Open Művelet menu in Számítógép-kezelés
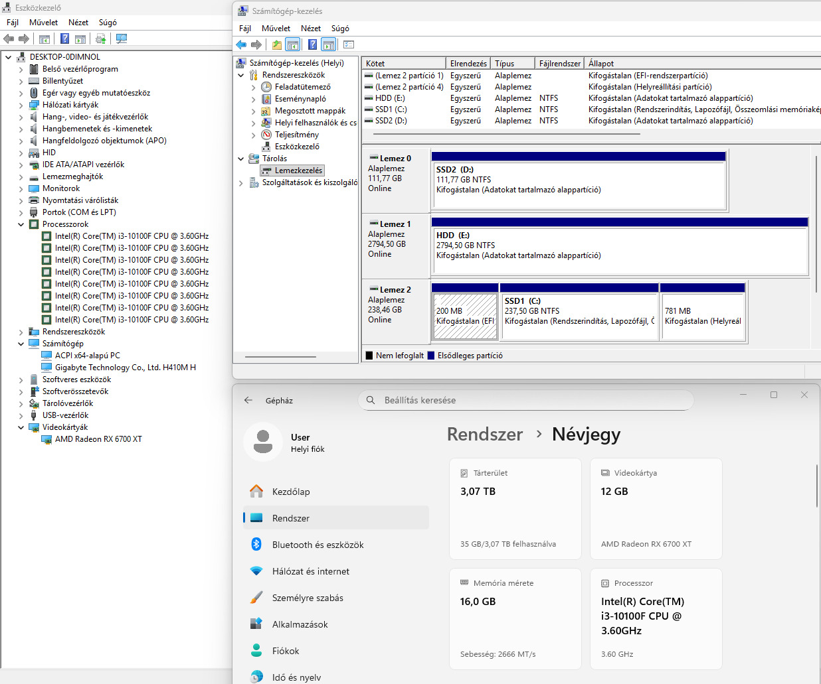The height and width of the screenshot is (684, 821). 276,28
